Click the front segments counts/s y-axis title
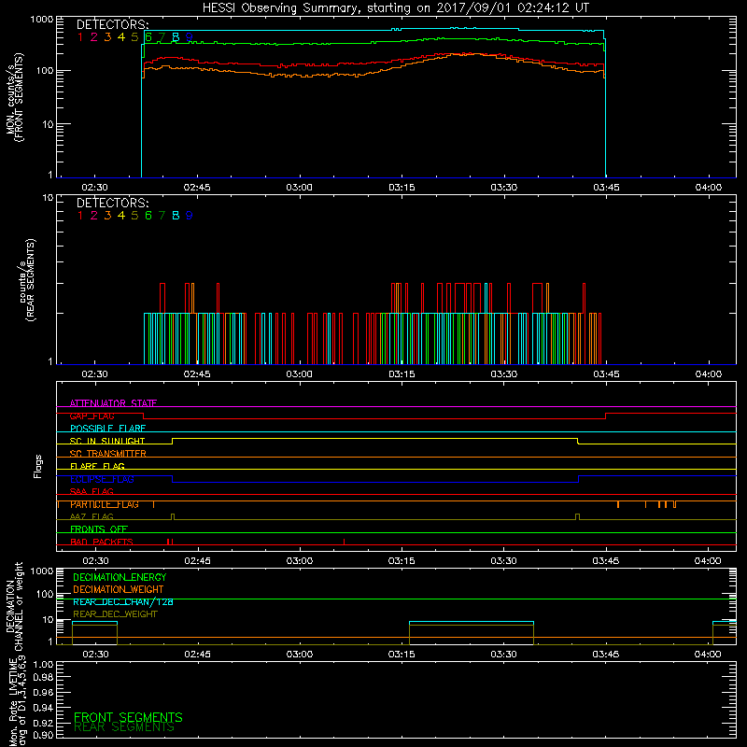 (15, 97)
